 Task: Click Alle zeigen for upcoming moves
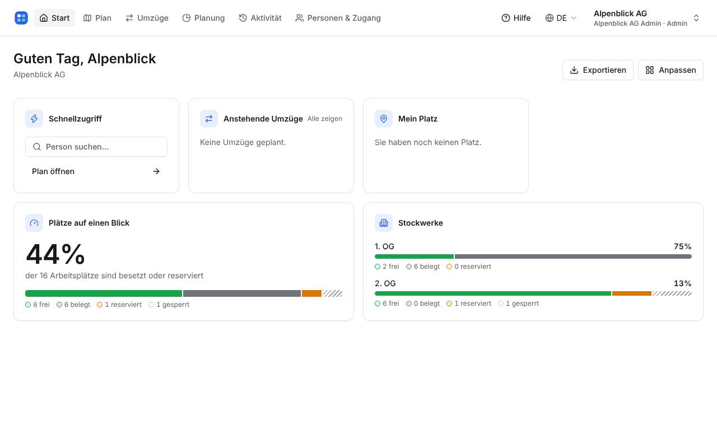coord(325,119)
